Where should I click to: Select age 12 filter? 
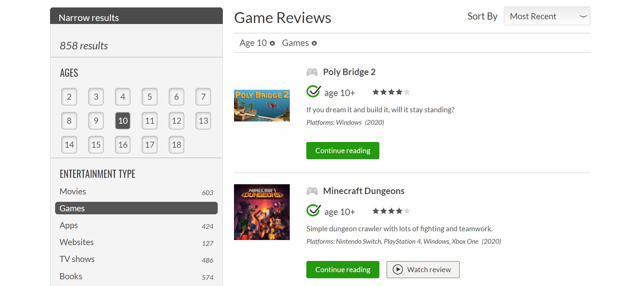(176, 121)
